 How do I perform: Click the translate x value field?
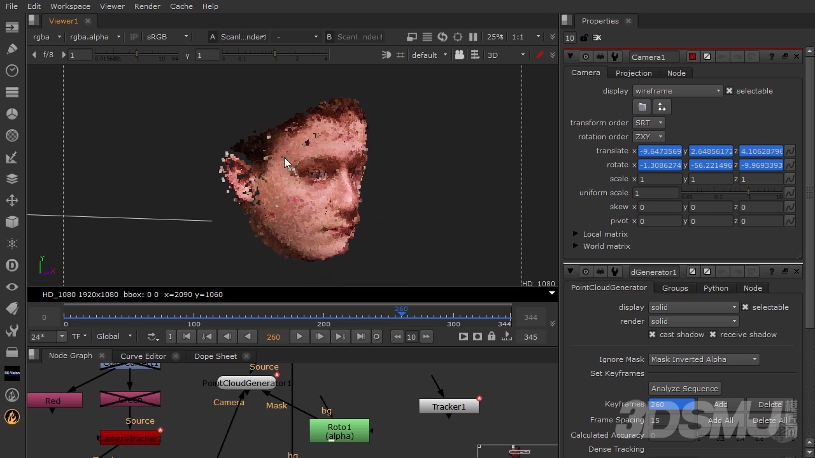tap(660, 151)
